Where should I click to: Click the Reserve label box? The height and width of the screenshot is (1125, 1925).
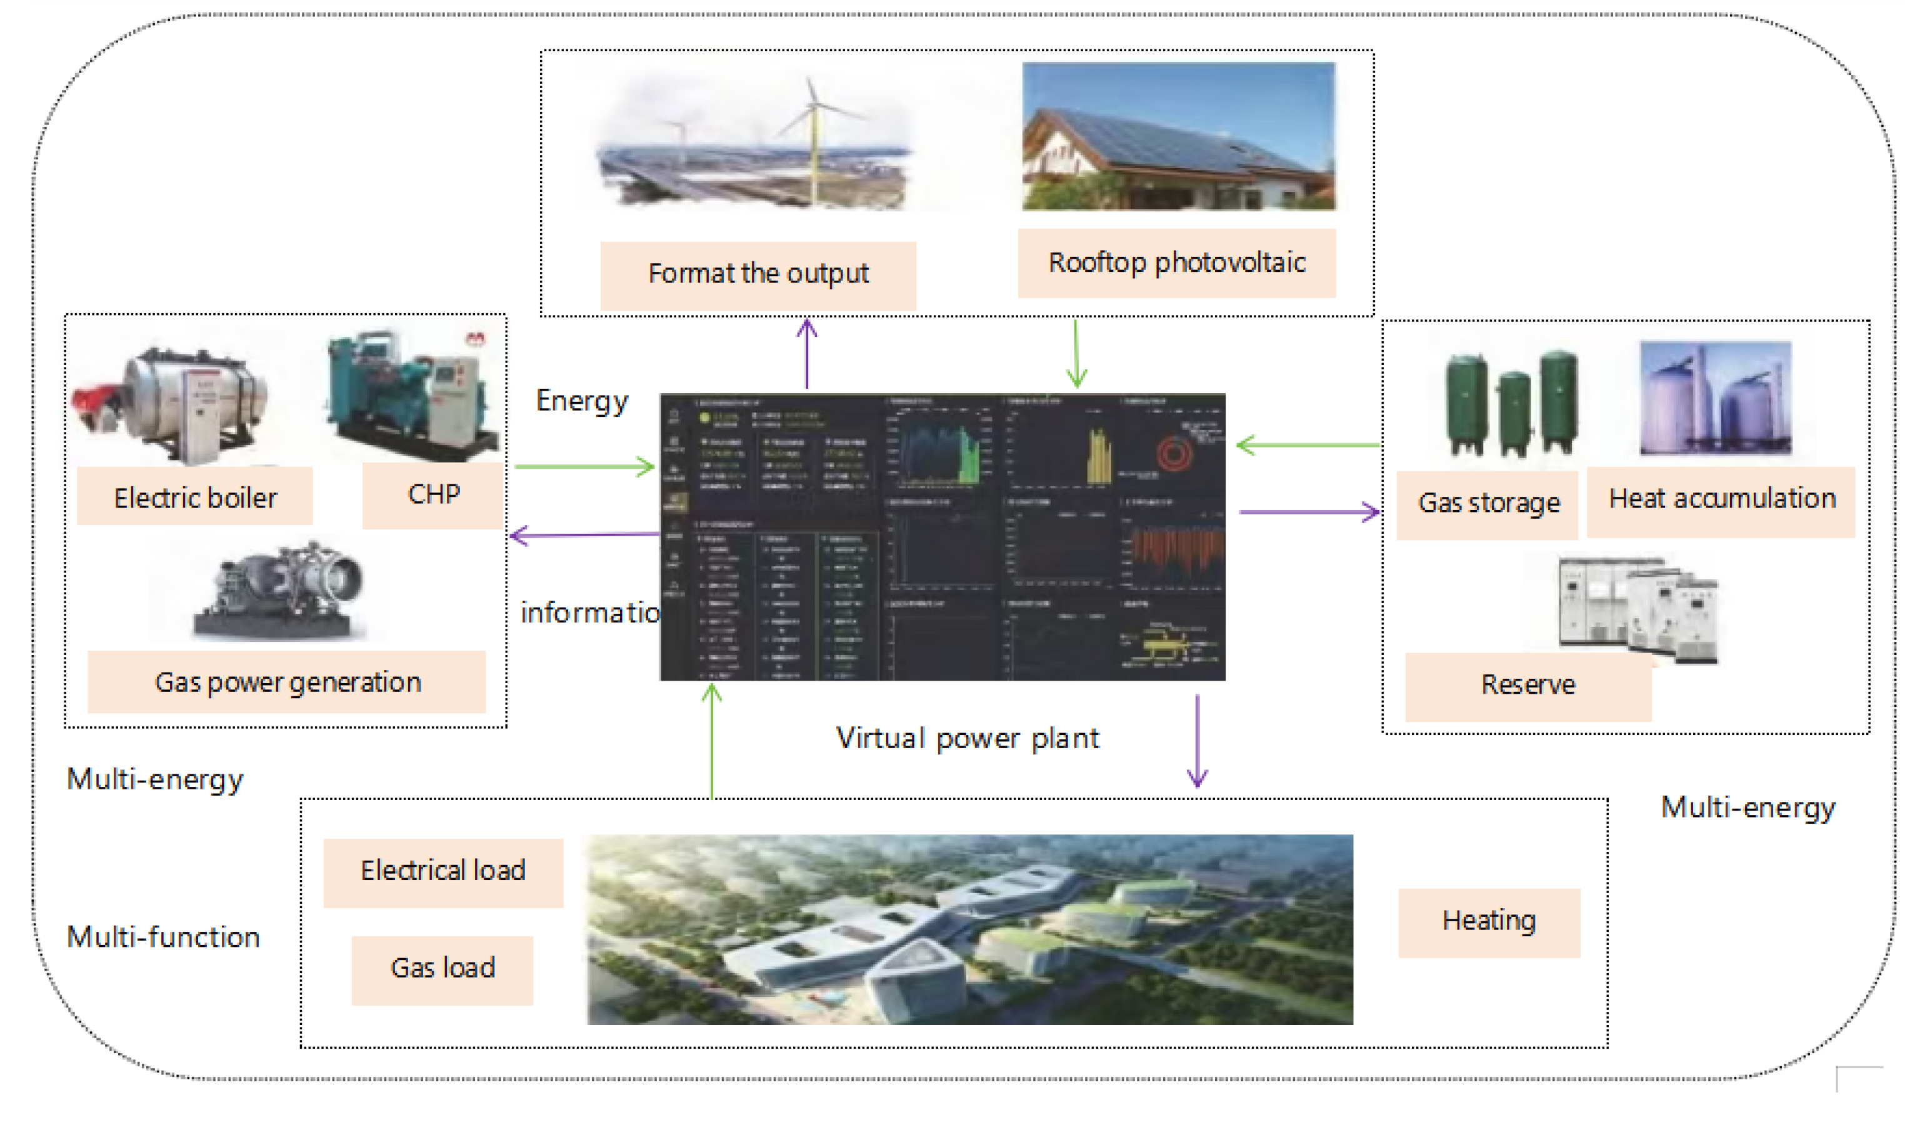[x=1527, y=686]
